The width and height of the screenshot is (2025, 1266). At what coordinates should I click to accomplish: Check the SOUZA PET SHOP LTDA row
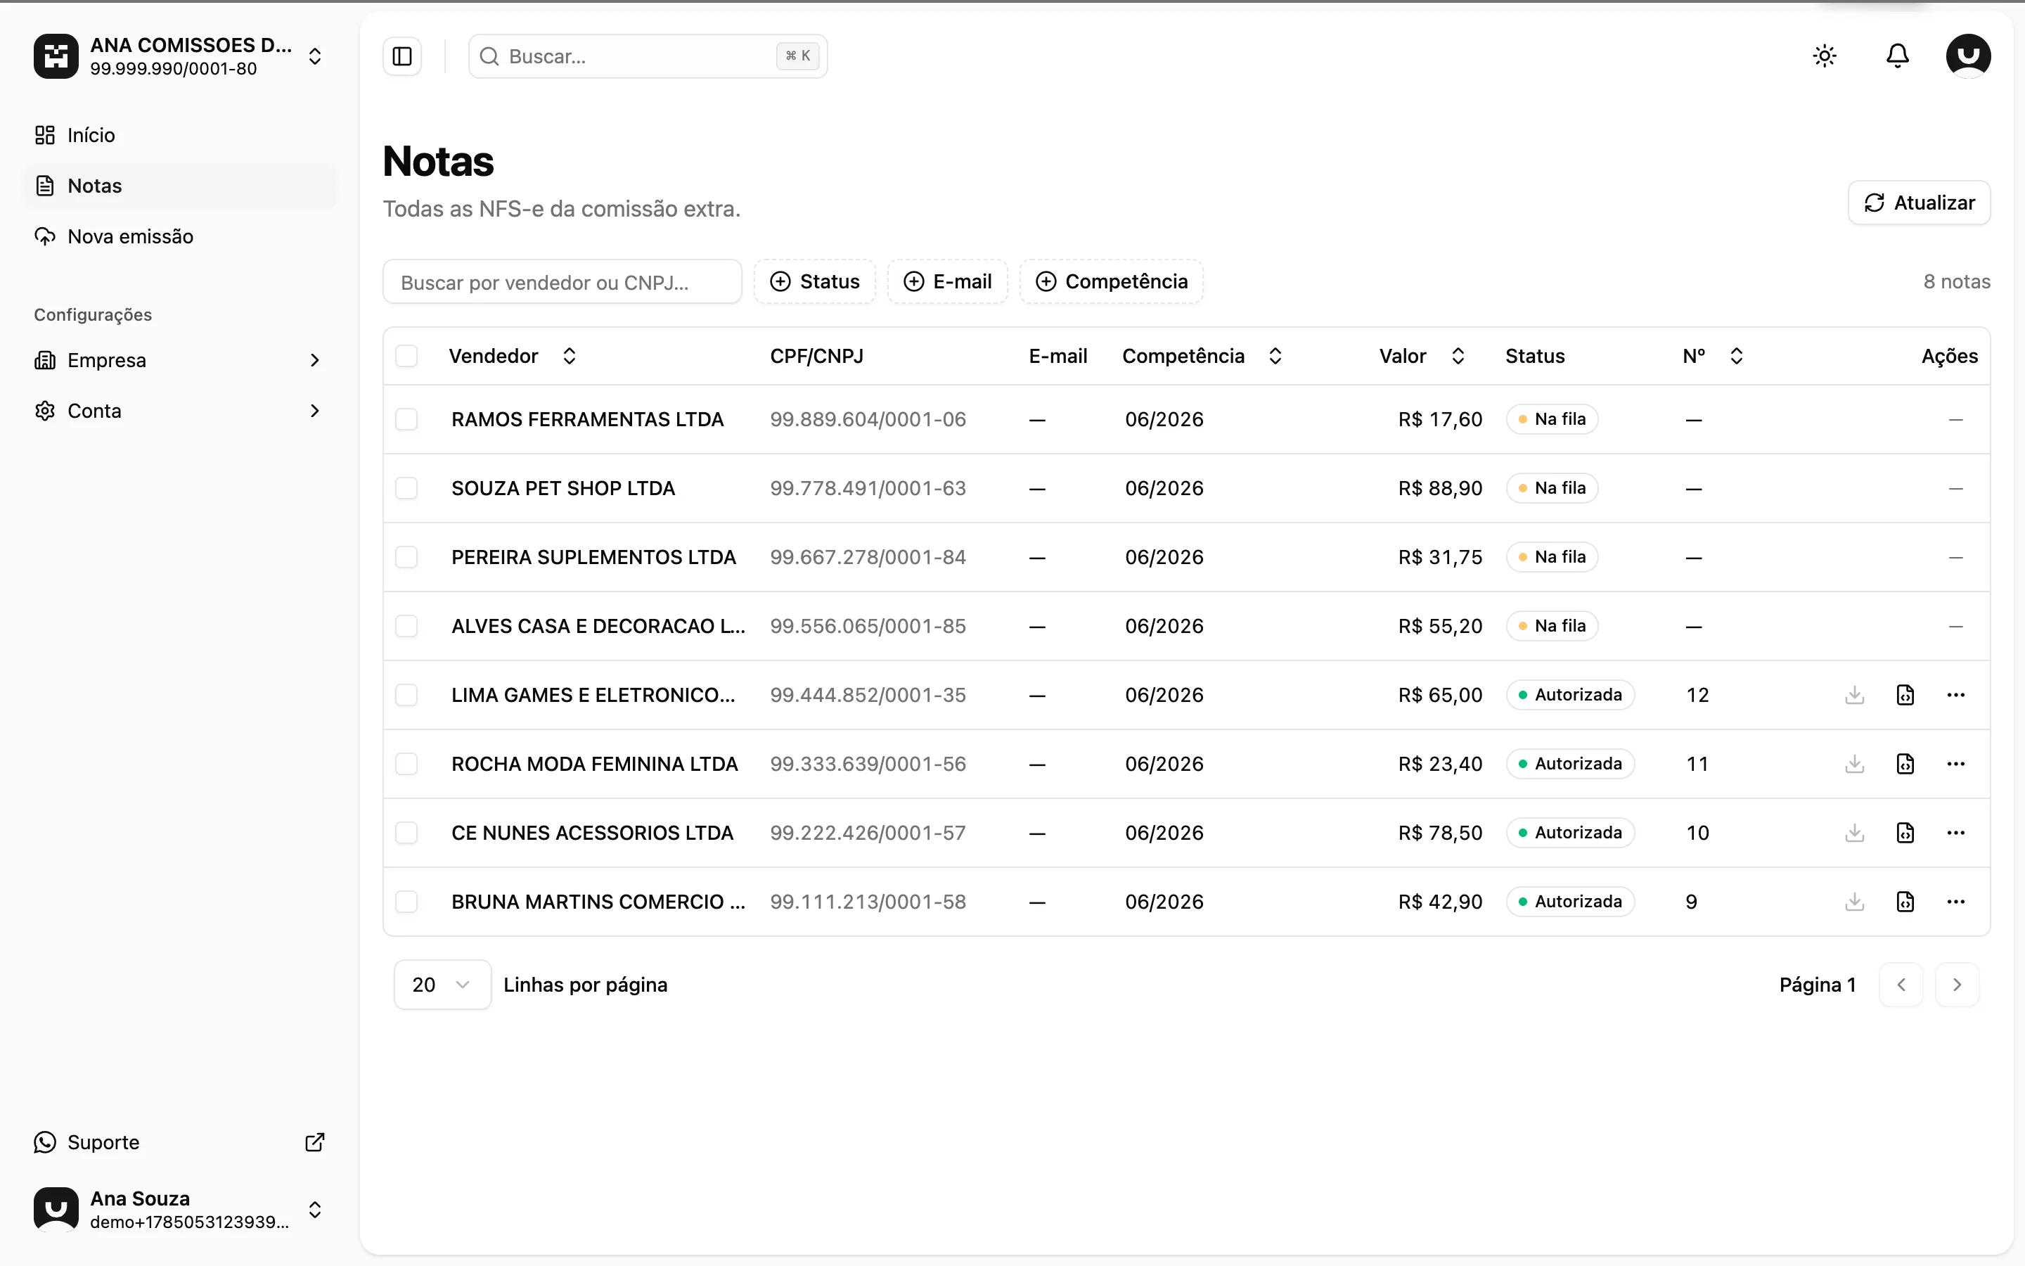click(x=406, y=488)
